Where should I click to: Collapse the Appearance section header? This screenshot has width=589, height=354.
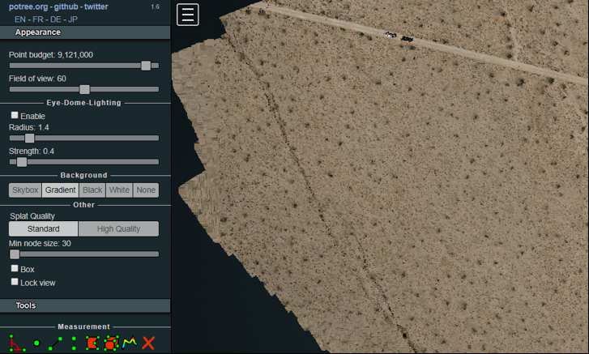click(85, 32)
